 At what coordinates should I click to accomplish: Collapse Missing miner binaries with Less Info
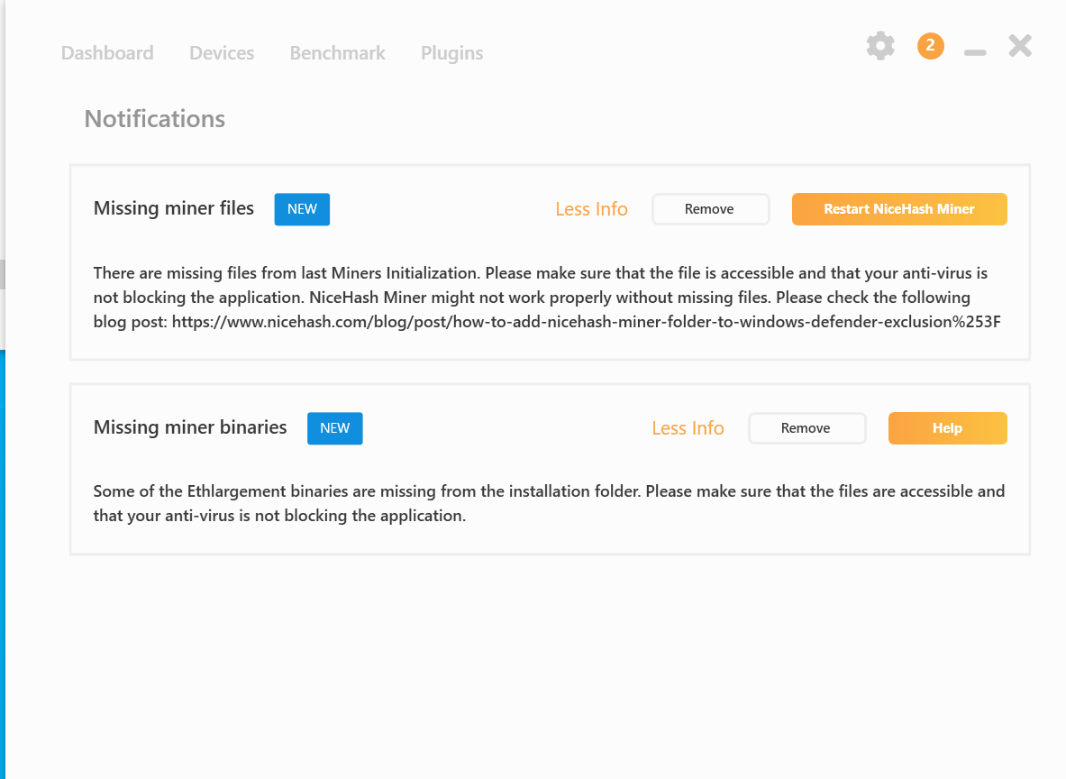pyautogui.click(x=688, y=428)
